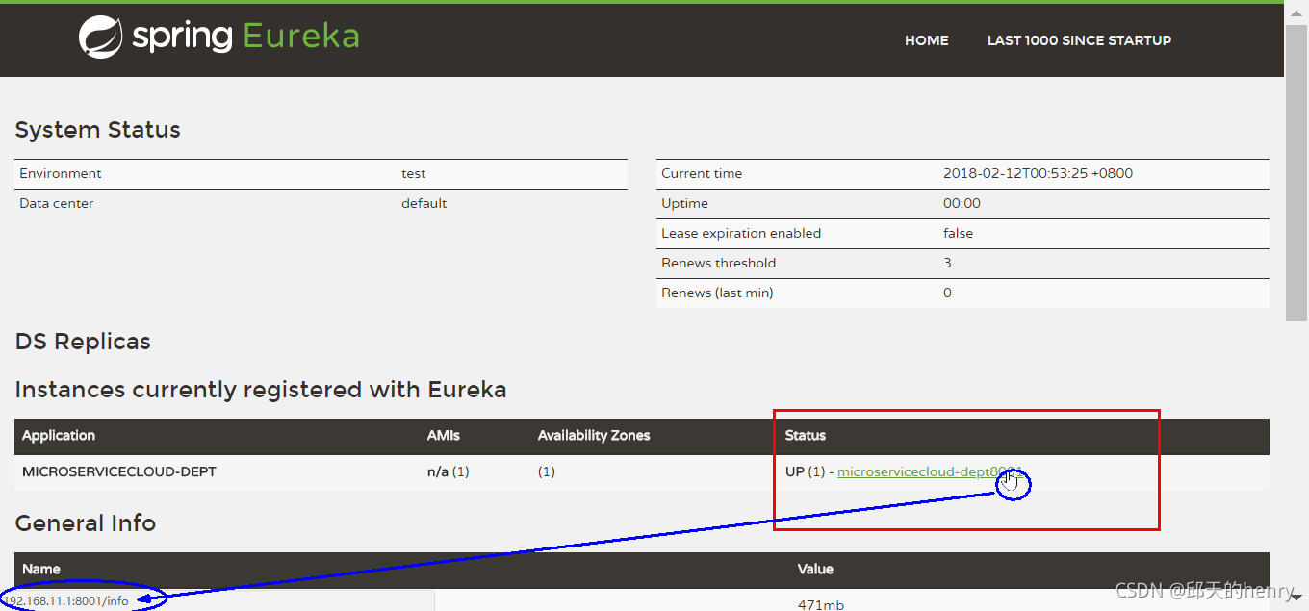
Task: Click the scrollbar down arrow
Action: 1296,598
